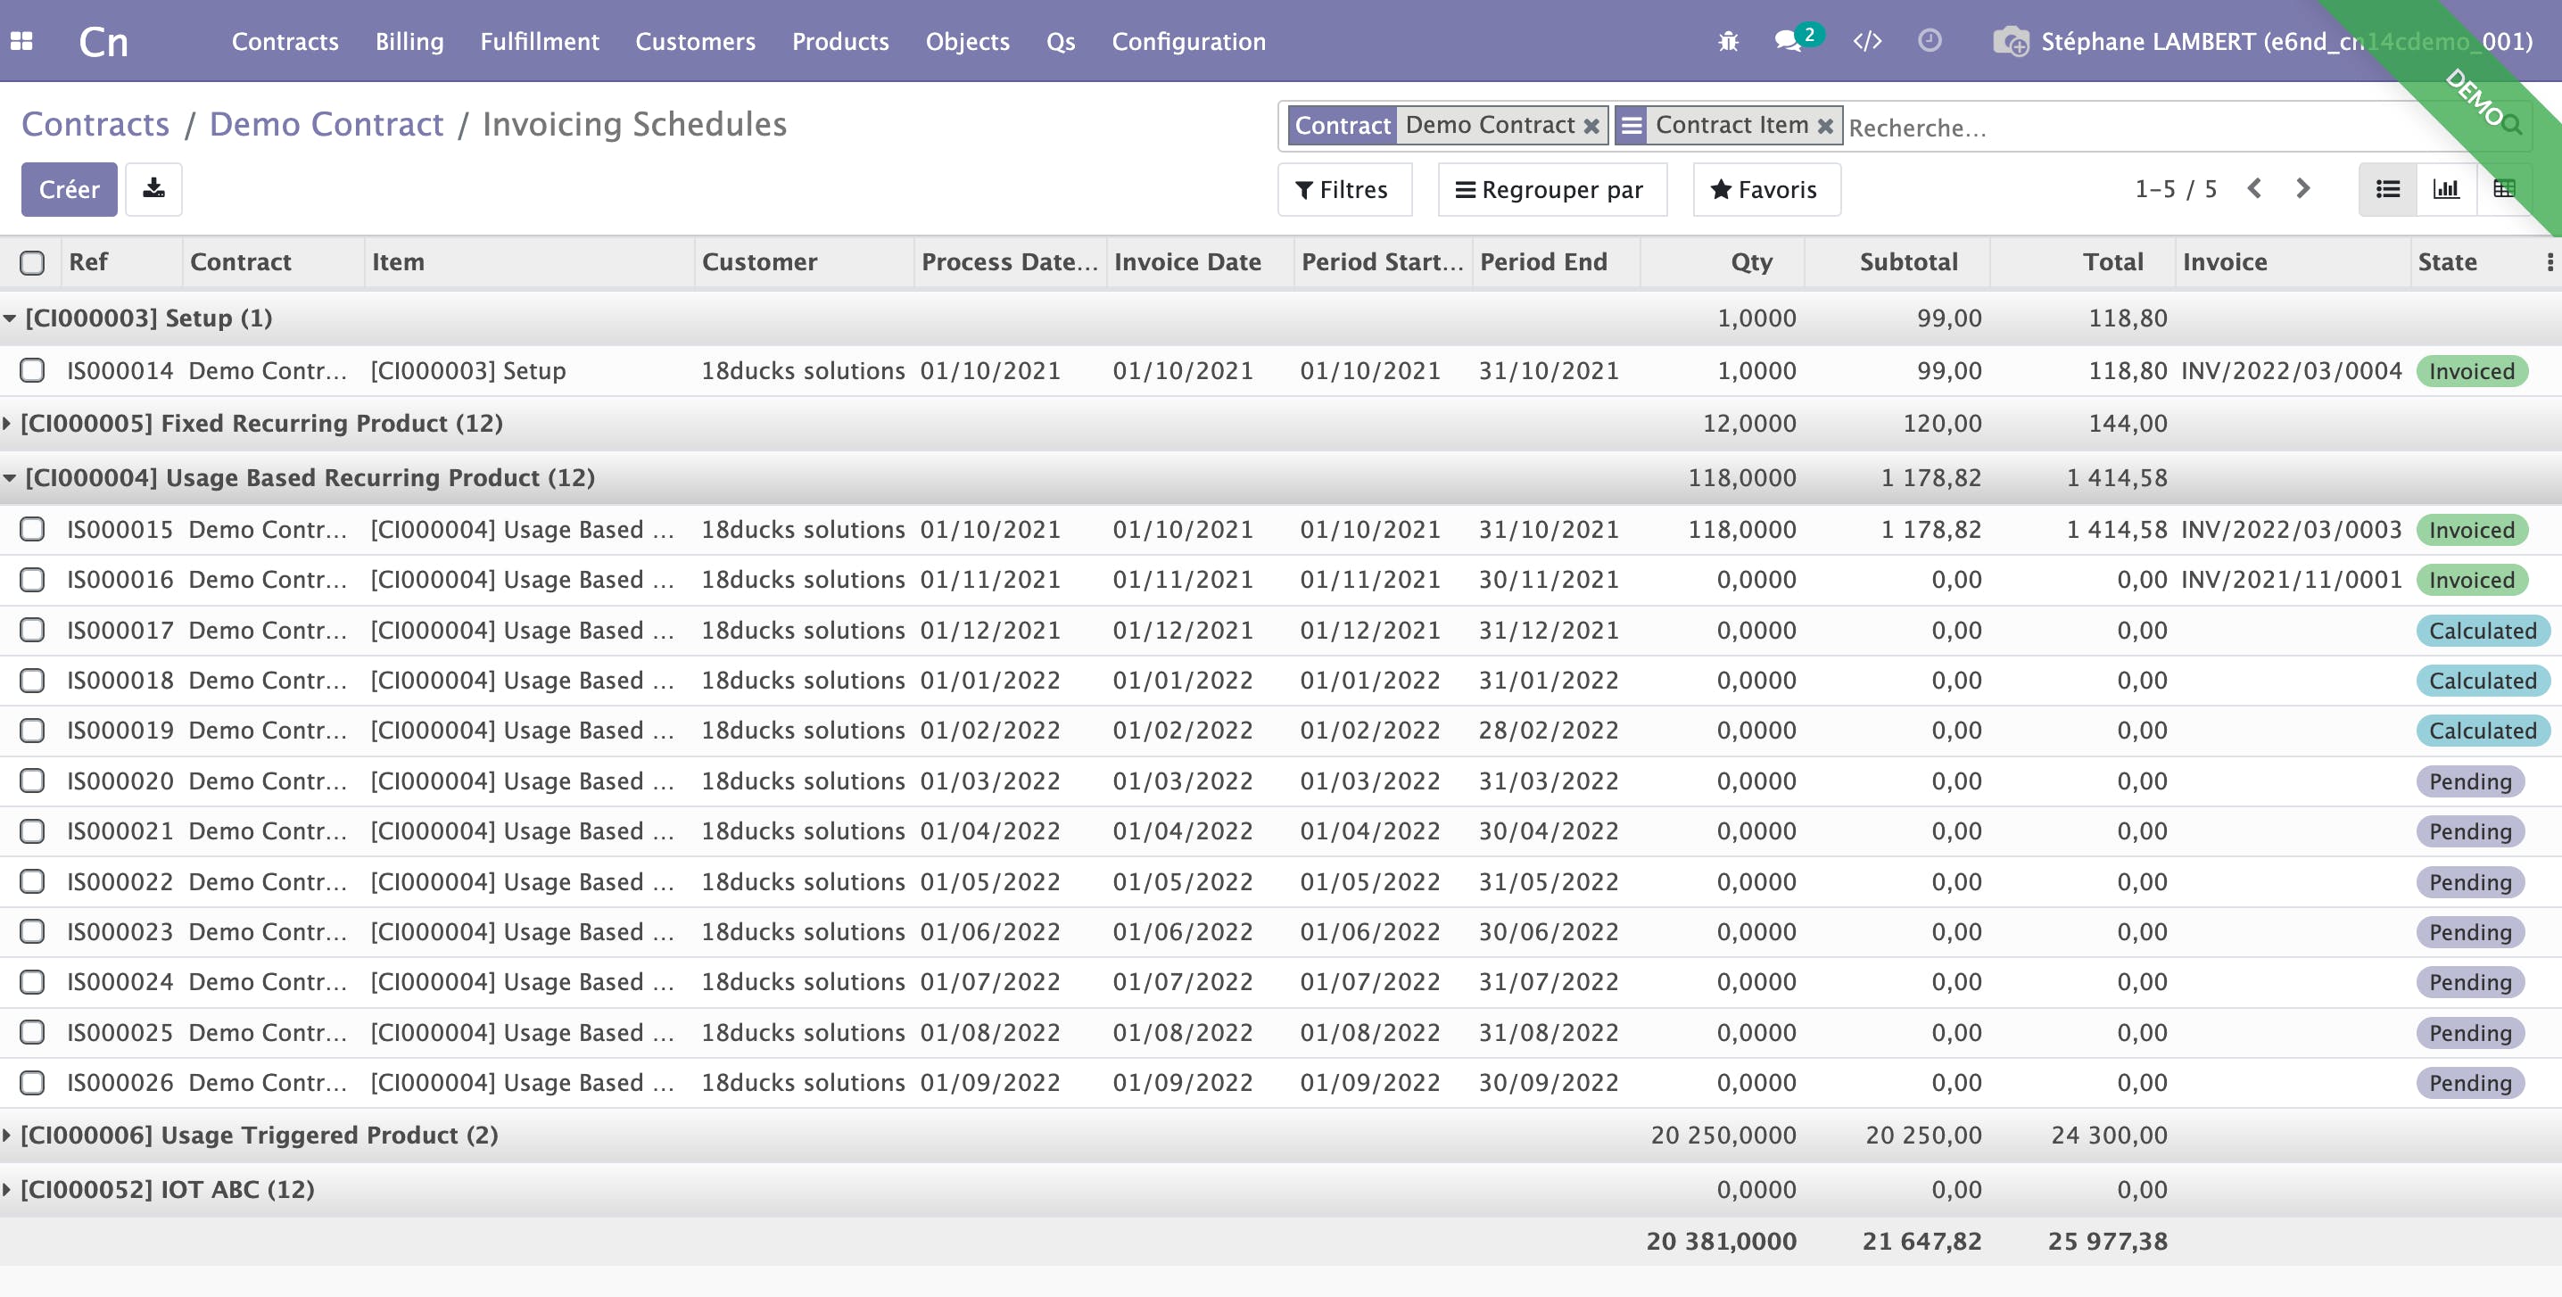Open the clock activities icon
Screen dimensions: 2562x1297
[x=1930, y=41]
